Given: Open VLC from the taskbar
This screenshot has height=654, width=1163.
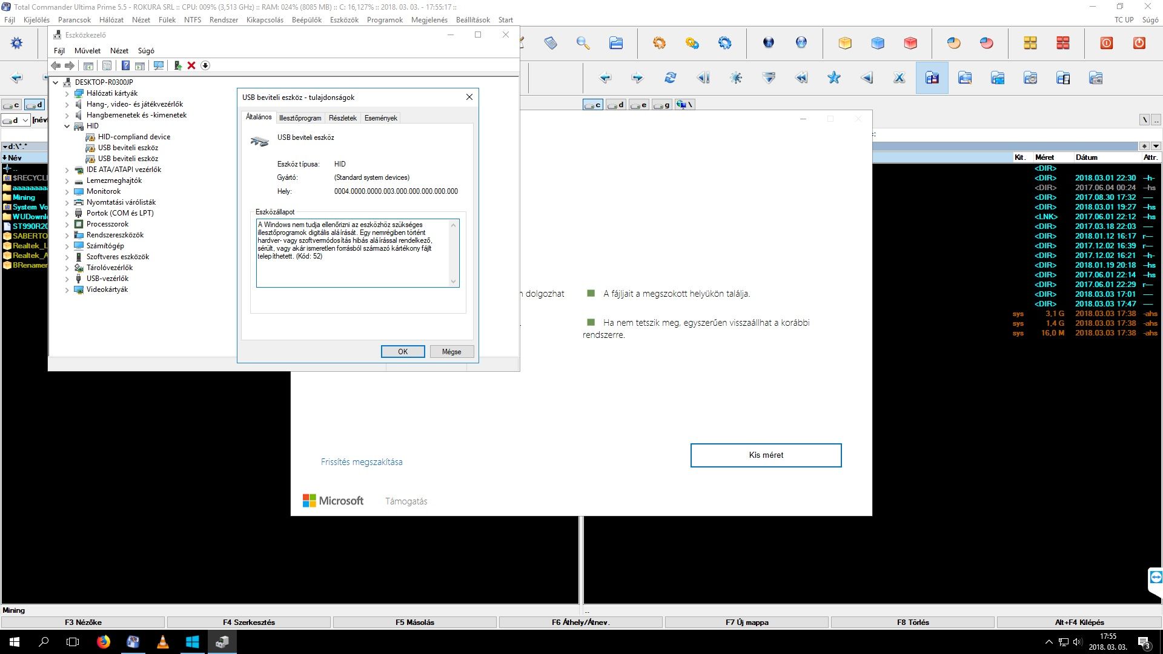Looking at the screenshot, I should pyautogui.click(x=162, y=642).
